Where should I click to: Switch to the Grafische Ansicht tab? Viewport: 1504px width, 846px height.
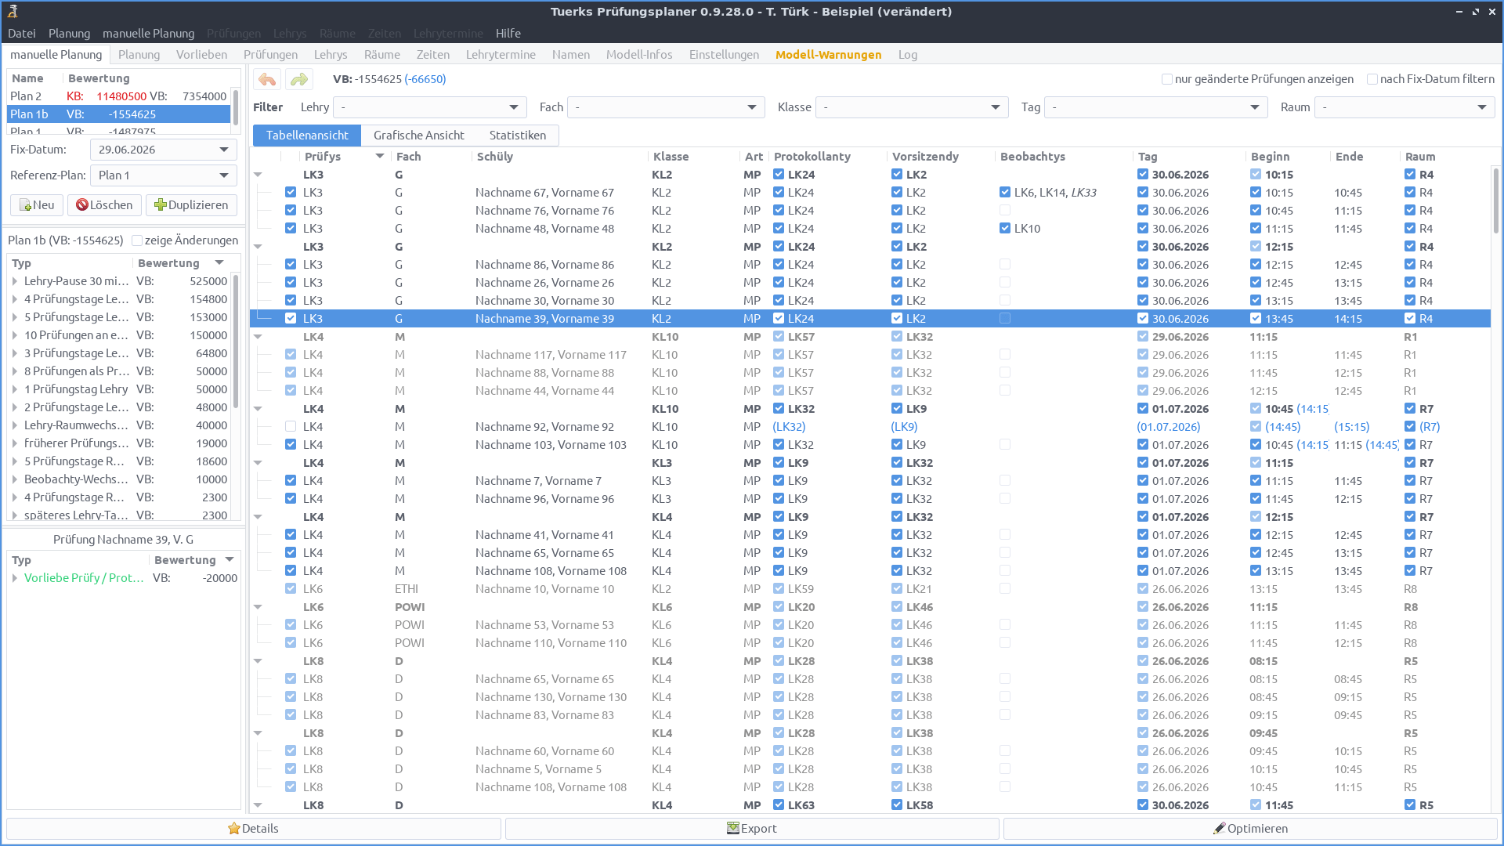coord(418,136)
